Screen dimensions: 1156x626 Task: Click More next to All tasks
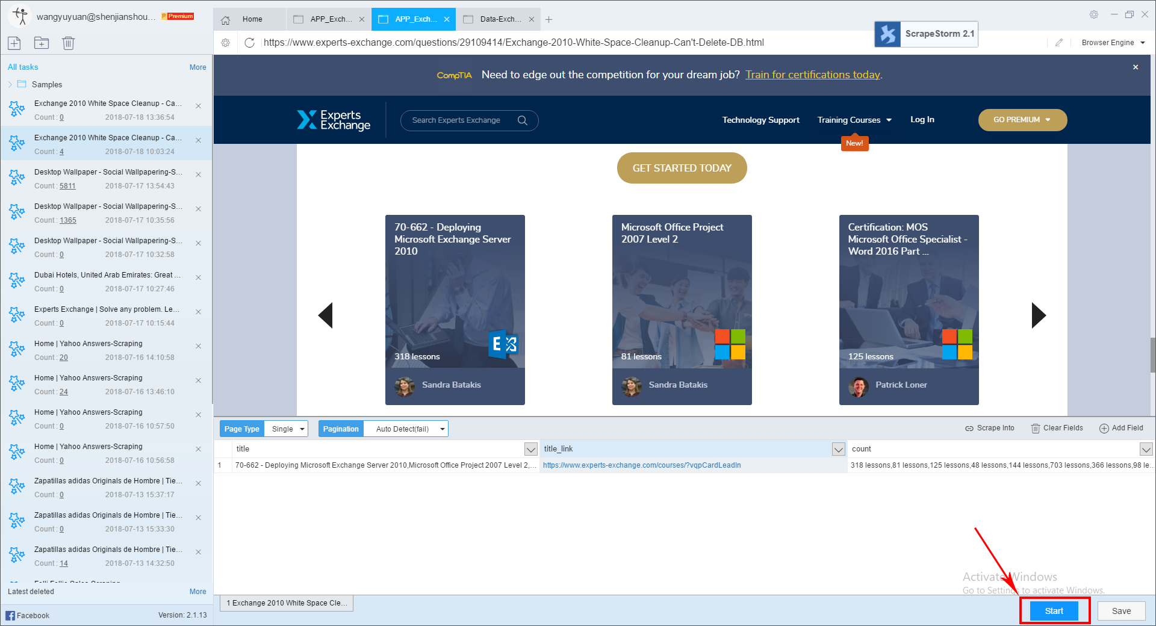(x=197, y=67)
